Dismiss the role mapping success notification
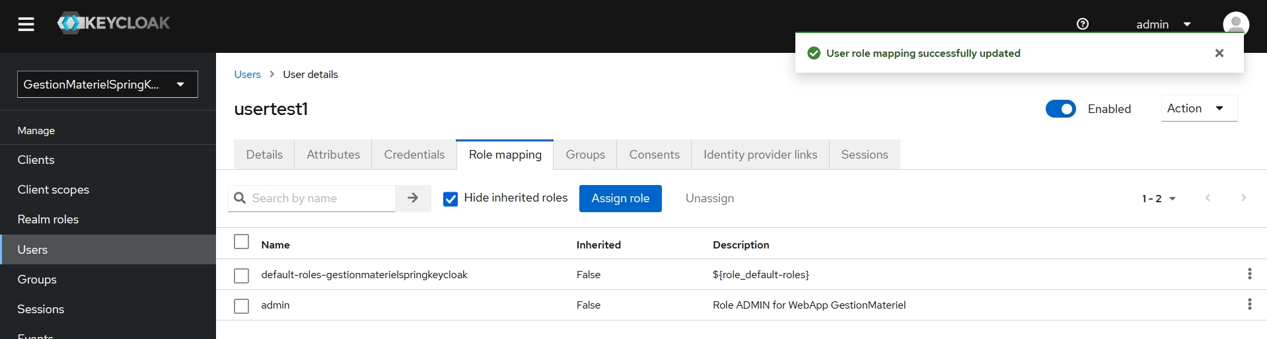This screenshot has width=1267, height=339. coord(1219,53)
